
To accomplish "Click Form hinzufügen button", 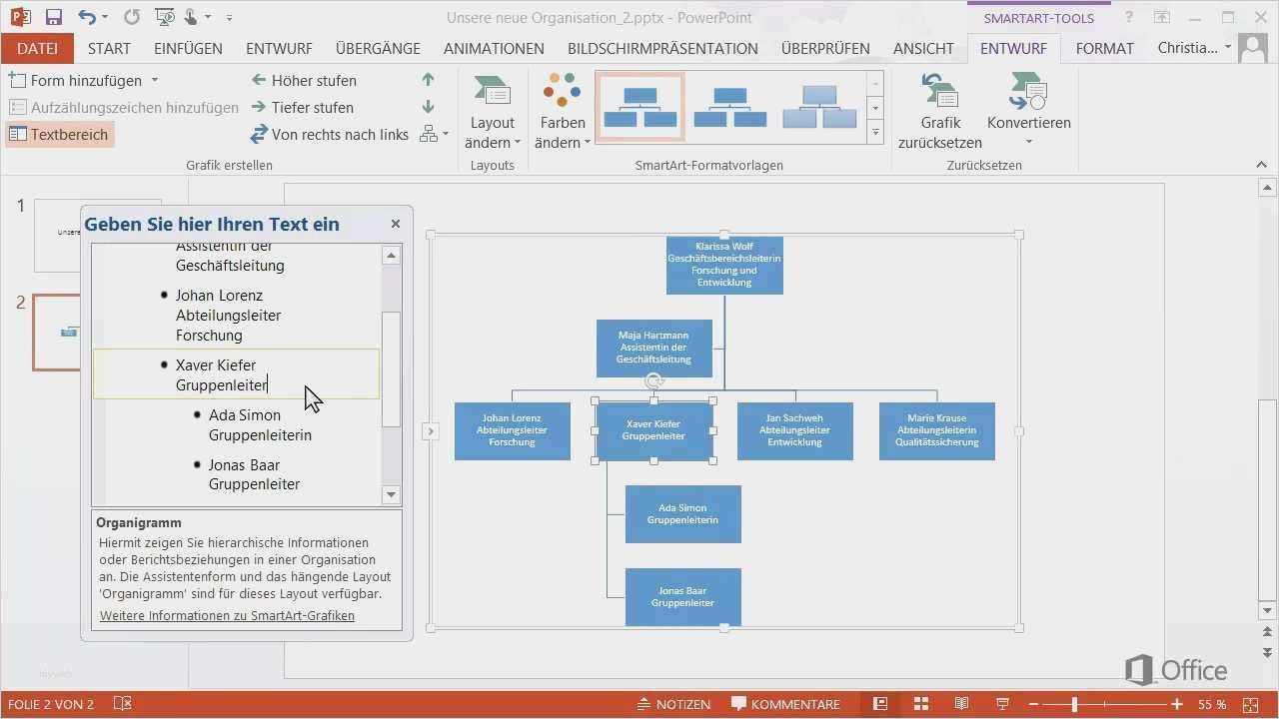I will point(77,80).
